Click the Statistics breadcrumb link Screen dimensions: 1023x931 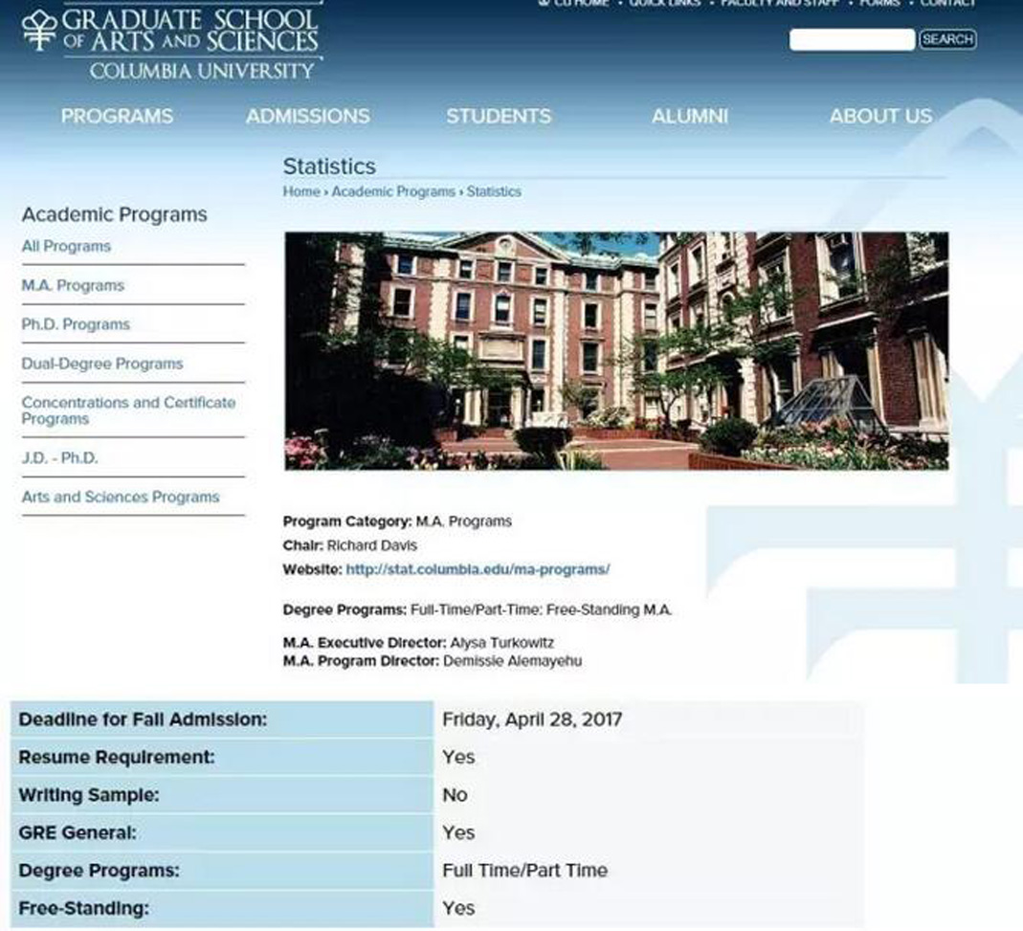pos(494,191)
